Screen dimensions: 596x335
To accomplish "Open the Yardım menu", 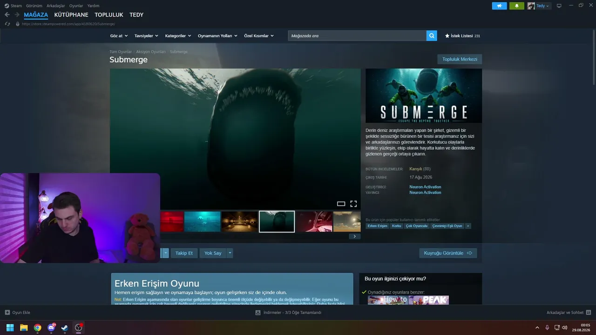I will click(x=93, y=6).
